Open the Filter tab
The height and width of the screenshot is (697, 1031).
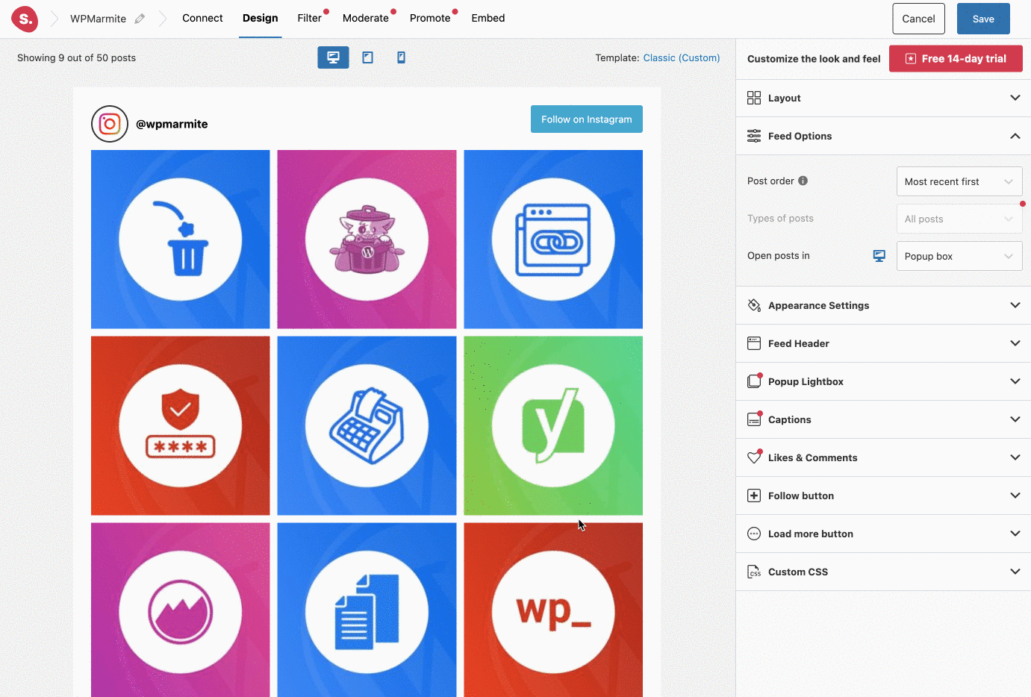[309, 18]
